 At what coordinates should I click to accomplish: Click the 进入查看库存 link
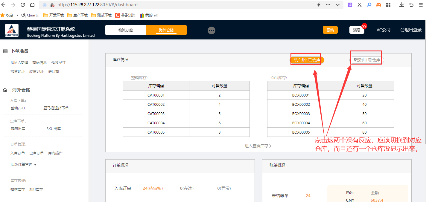[258, 146]
